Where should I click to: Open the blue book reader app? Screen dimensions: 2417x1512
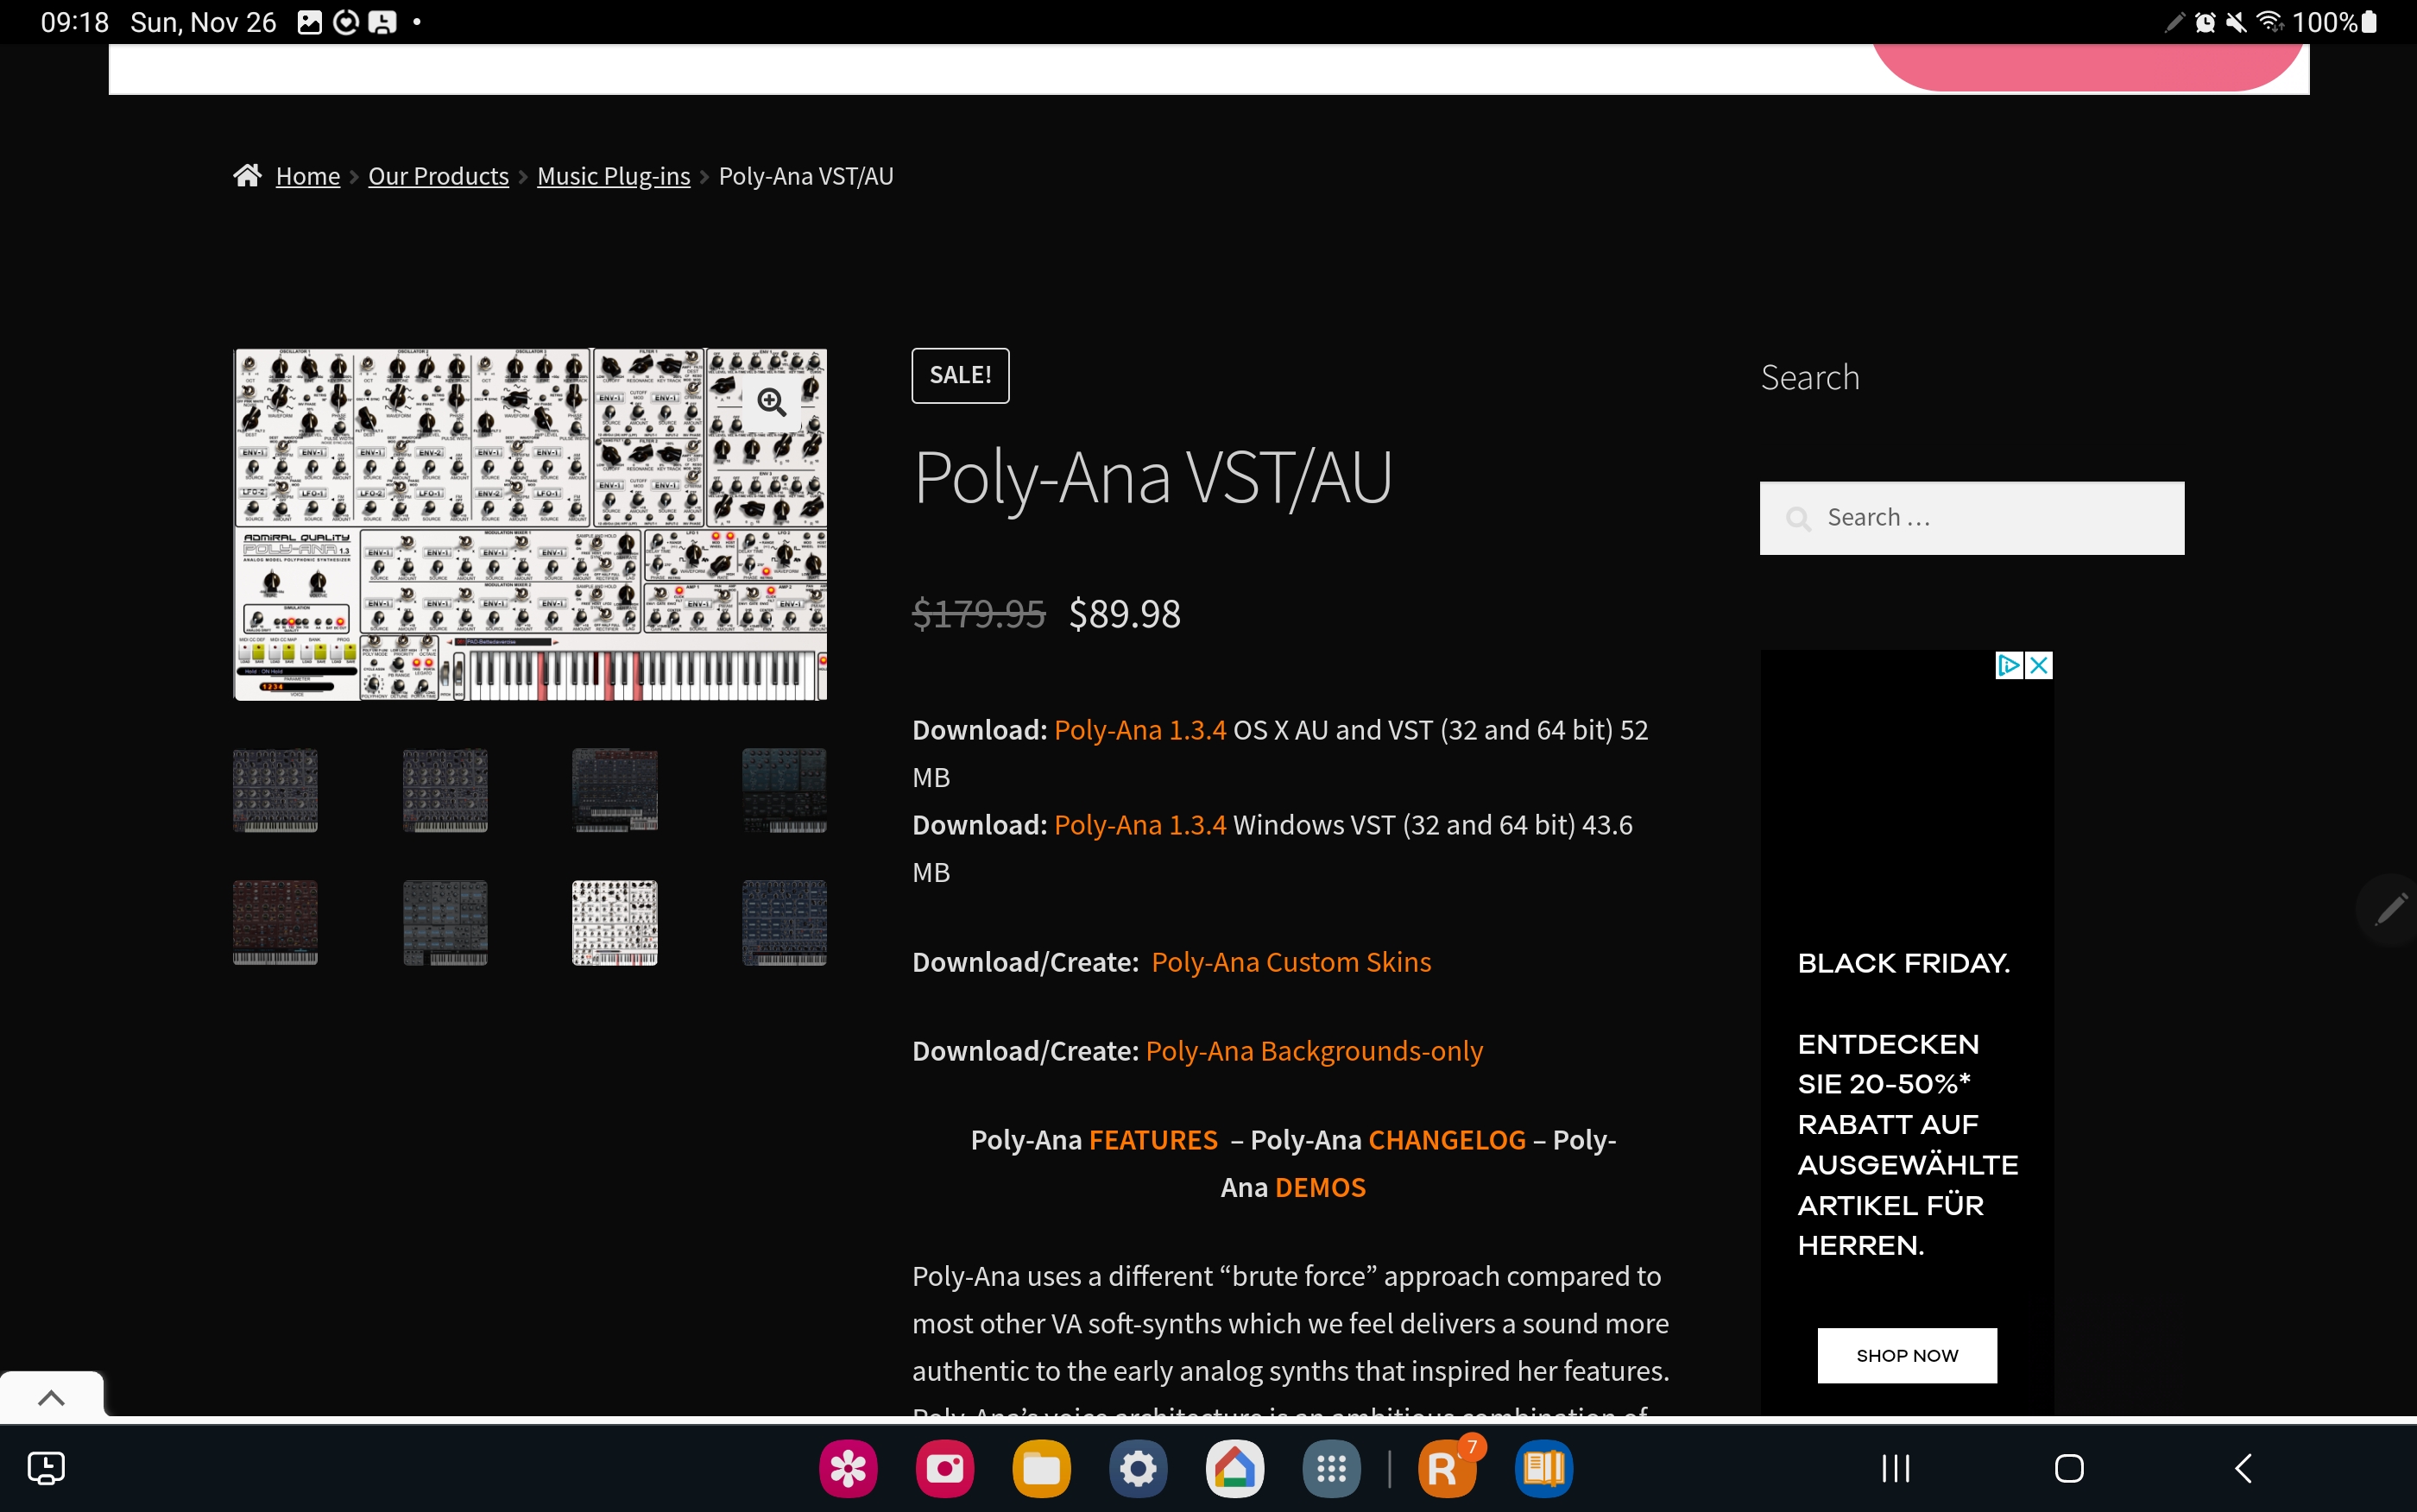point(1544,1468)
